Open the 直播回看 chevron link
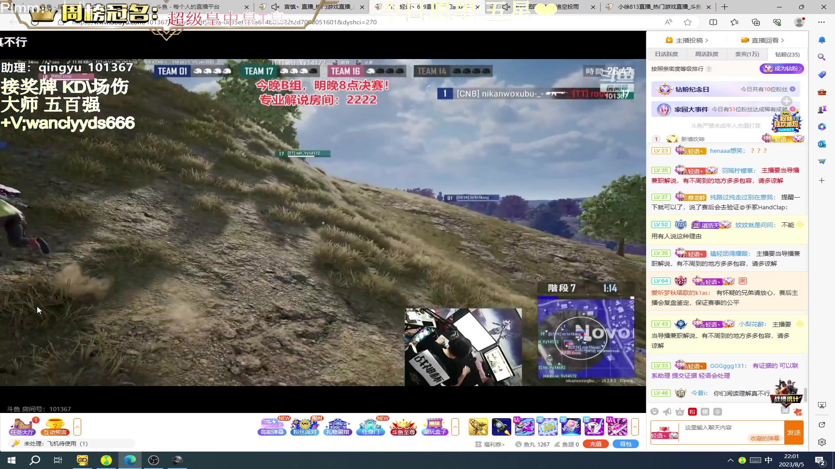The height and width of the screenshot is (469, 835). click(x=763, y=40)
